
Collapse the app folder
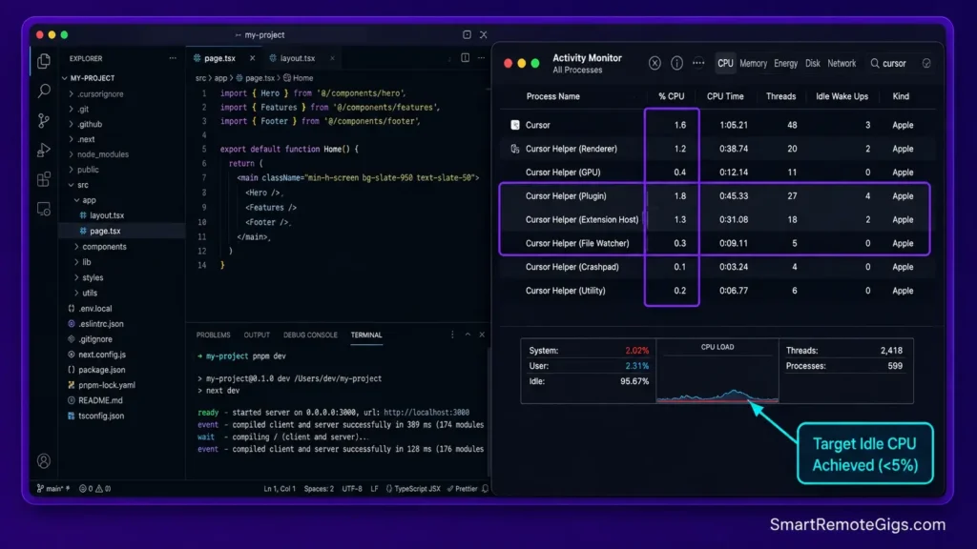coord(85,200)
